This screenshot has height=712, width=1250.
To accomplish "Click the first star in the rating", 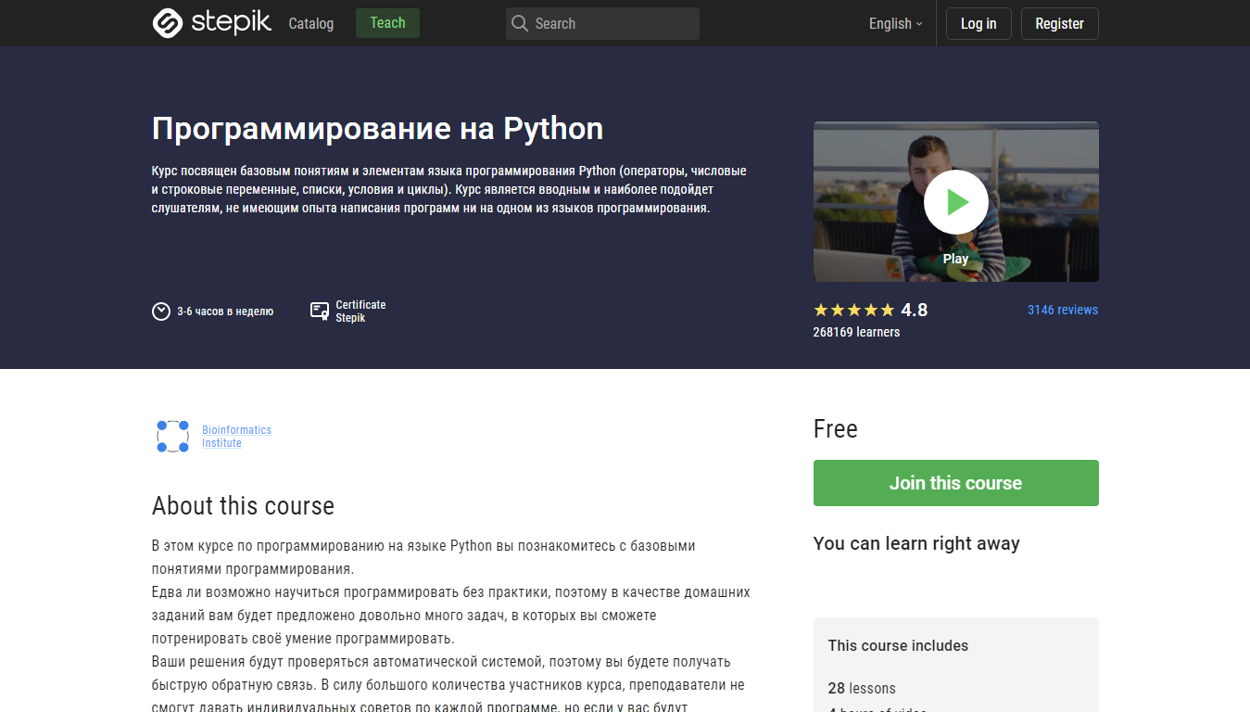I will coord(819,310).
